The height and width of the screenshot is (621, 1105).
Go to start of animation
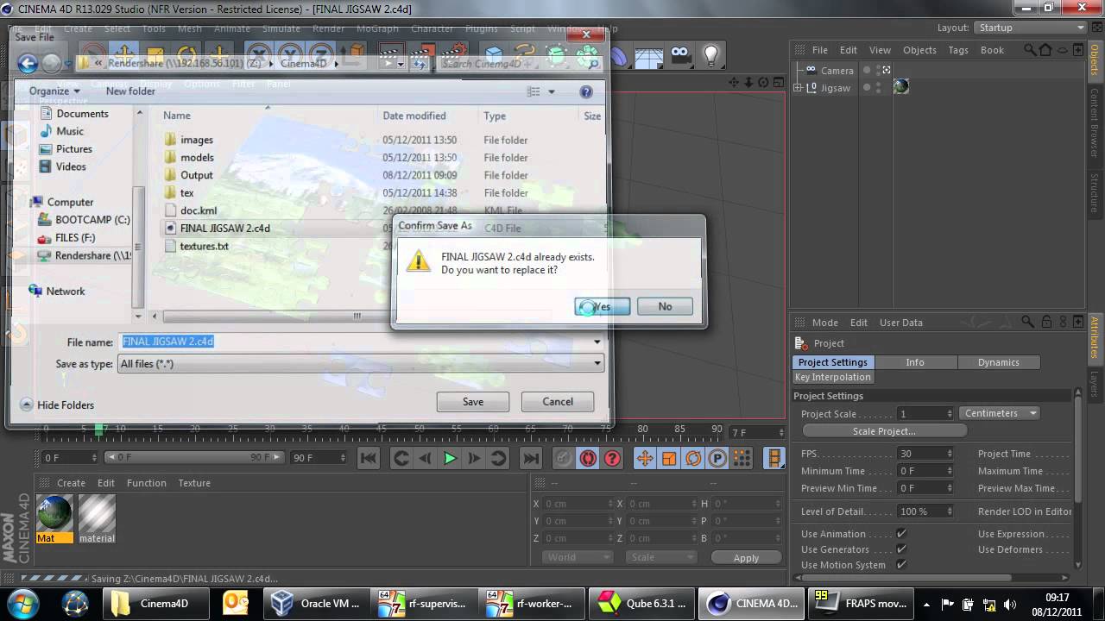(369, 459)
